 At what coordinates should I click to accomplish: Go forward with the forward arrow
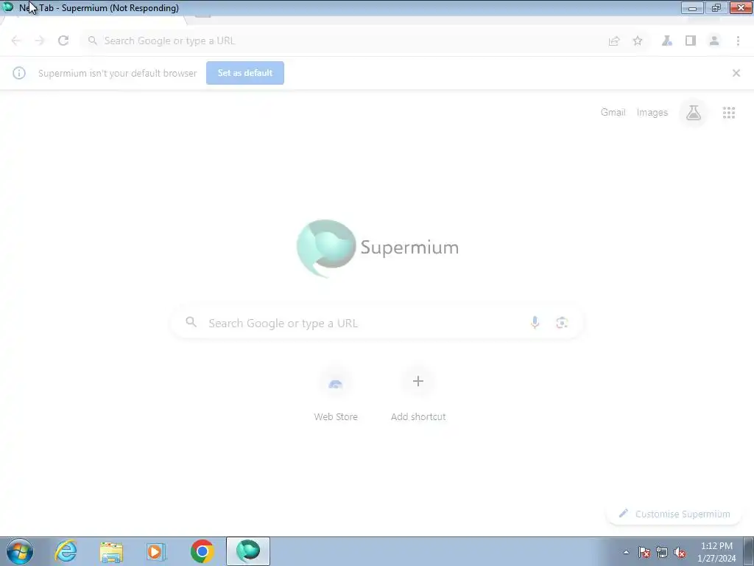[40, 41]
